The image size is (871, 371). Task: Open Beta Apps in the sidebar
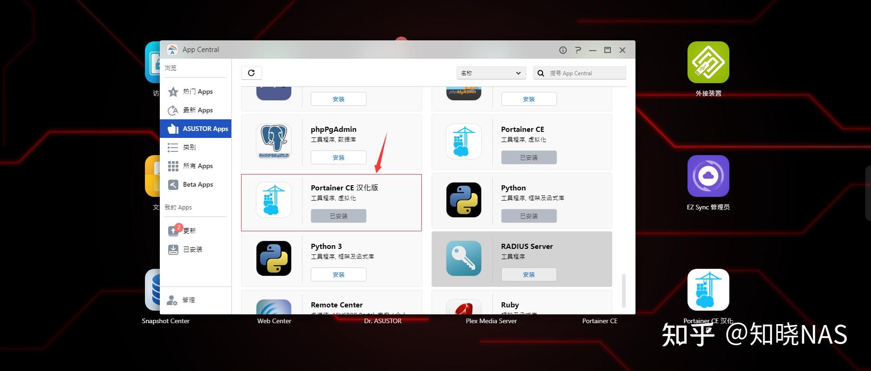[196, 184]
